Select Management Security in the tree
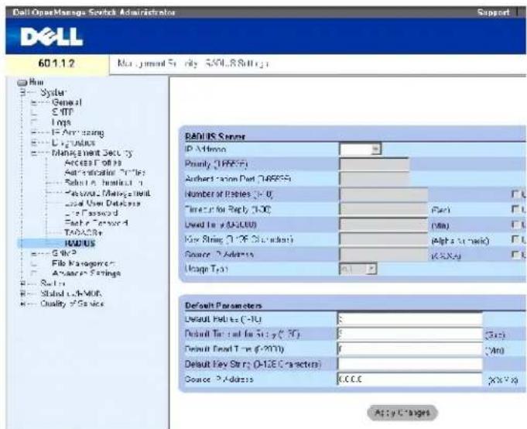527x429 pixels. pyautogui.click(x=92, y=153)
